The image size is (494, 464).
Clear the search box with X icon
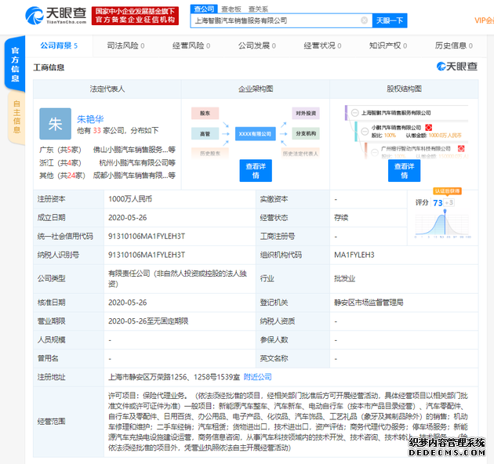tap(364, 20)
